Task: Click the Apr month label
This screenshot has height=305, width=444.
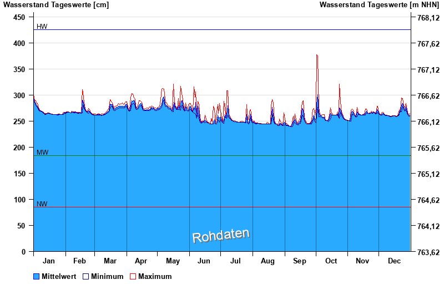Action: (x=141, y=261)
